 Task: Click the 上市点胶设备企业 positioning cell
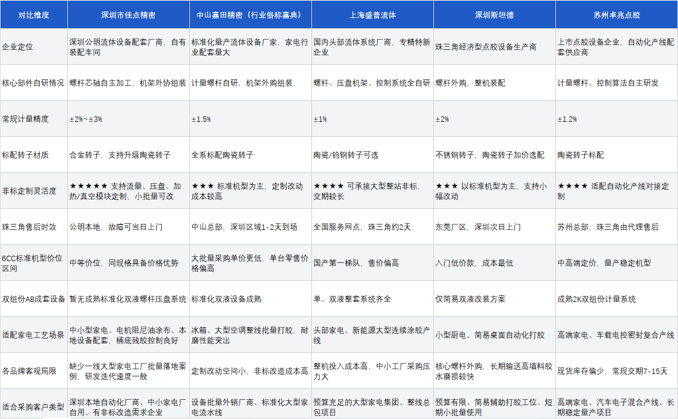[x=617, y=47]
